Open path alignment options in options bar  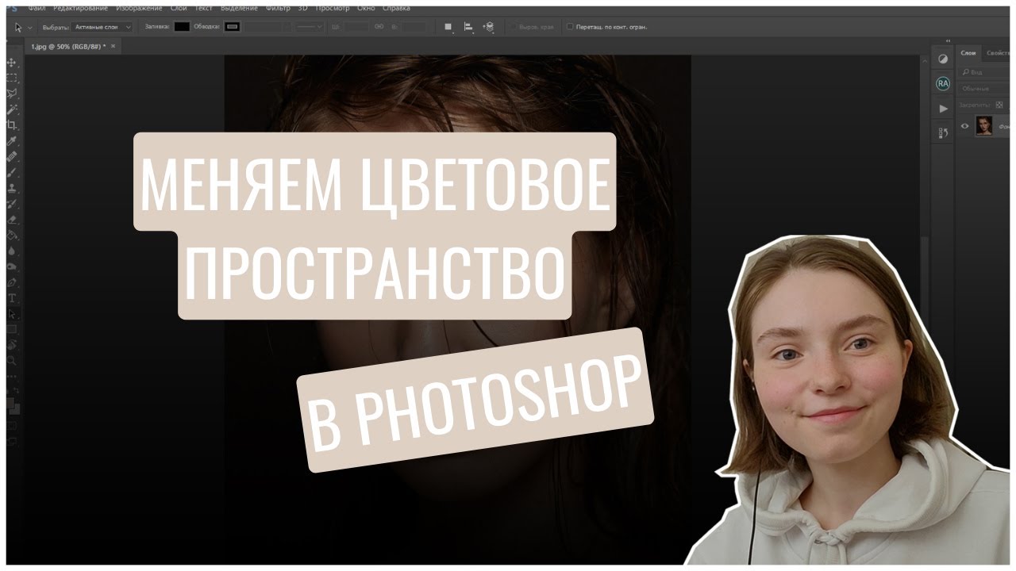[468, 26]
